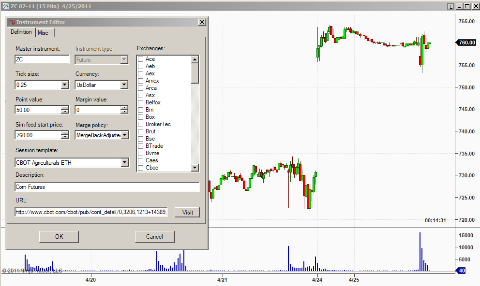
Task: Click the OK button
Action: [59, 237]
